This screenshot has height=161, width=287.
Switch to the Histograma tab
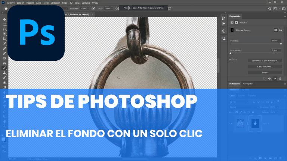pos(234,84)
